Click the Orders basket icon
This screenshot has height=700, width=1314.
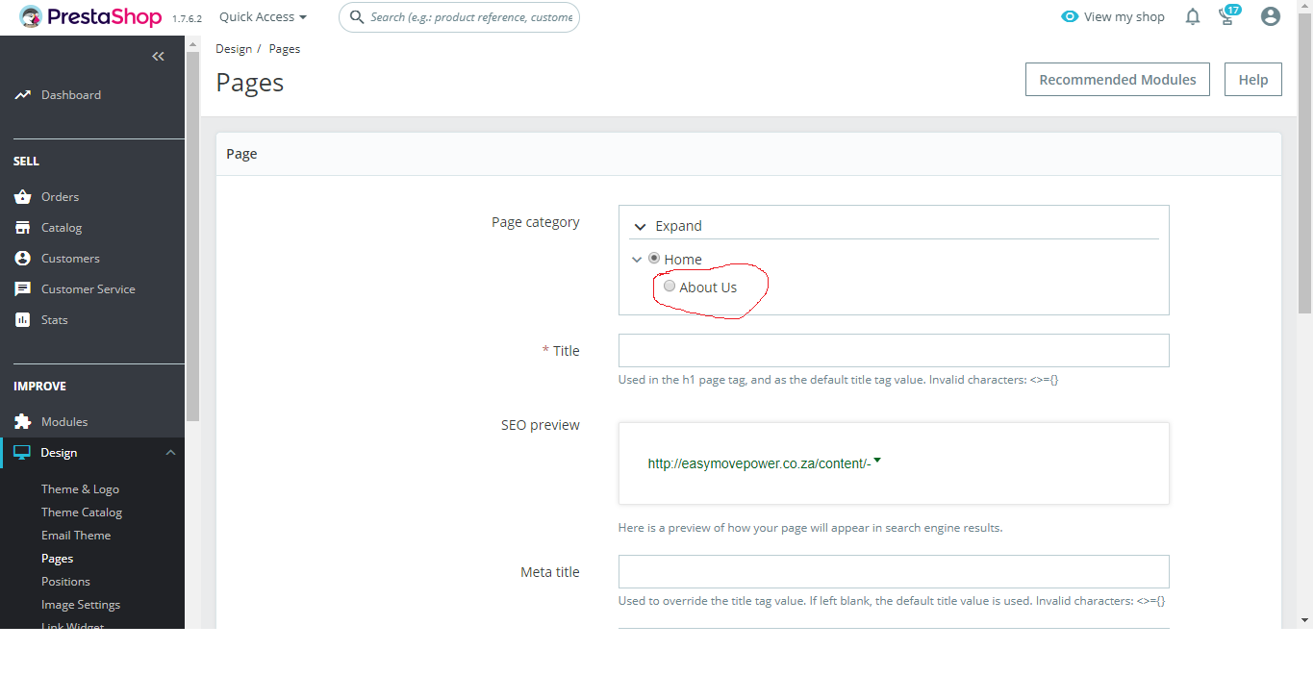[23, 197]
